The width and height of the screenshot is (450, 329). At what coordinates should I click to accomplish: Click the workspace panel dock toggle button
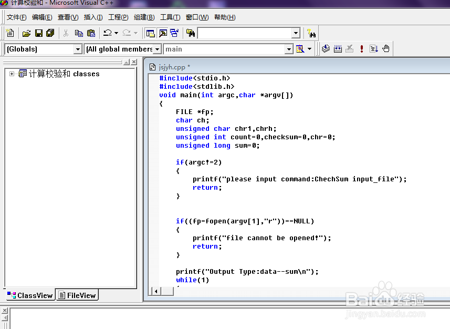coord(127,62)
